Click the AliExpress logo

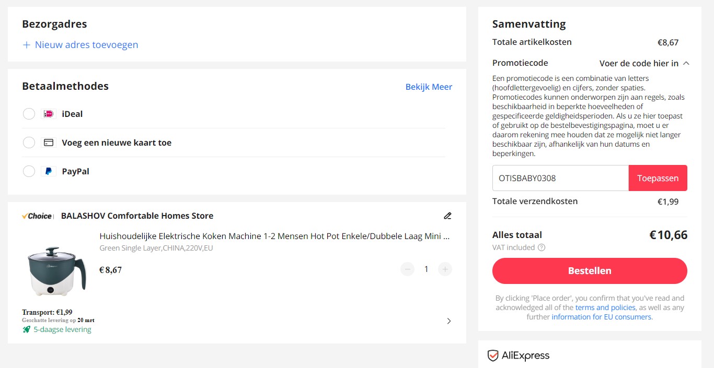click(520, 355)
